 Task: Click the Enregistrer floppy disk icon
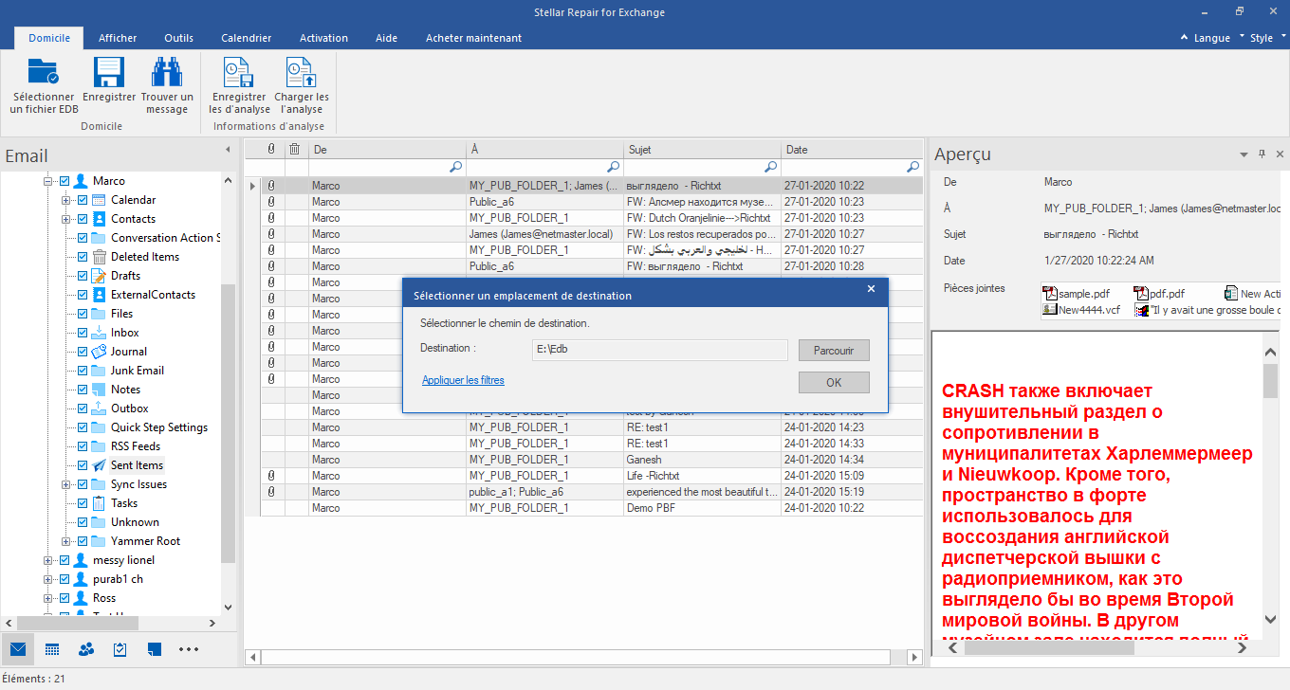(109, 73)
